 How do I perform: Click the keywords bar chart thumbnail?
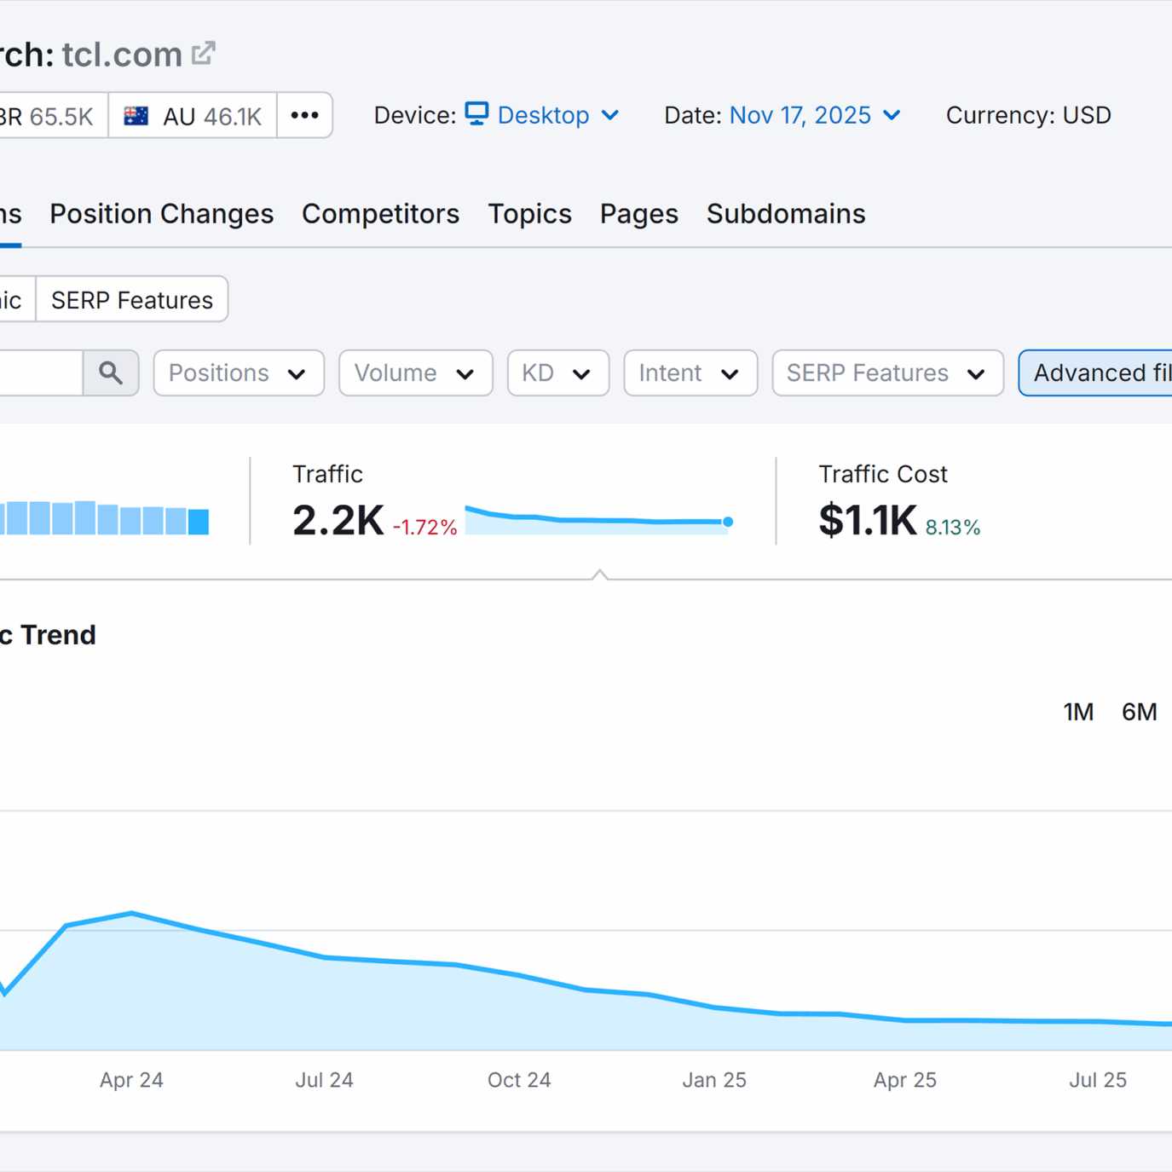[104, 518]
